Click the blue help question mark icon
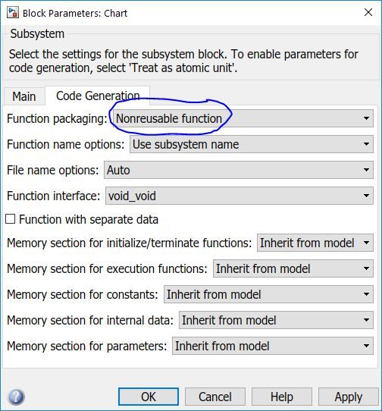This screenshot has width=382, height=411. tap(16, 397)
